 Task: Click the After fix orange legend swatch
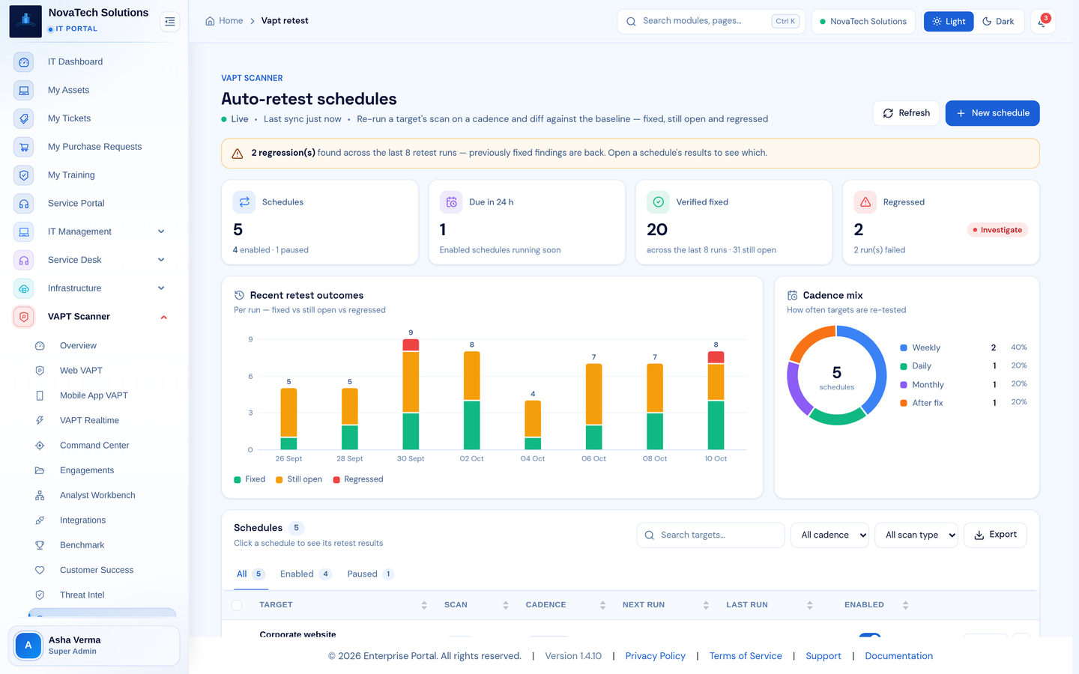(x=904, y=403)
